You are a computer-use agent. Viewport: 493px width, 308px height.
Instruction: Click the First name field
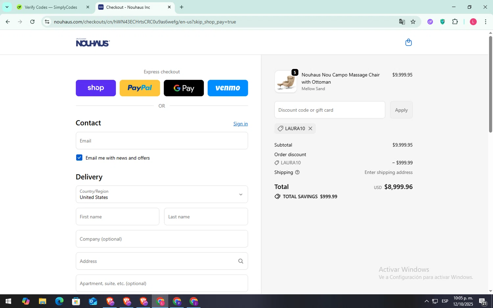tap(117, 217)
